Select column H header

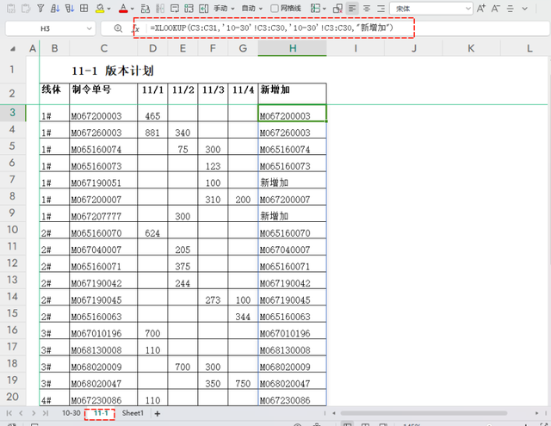[x=293, y=48]
